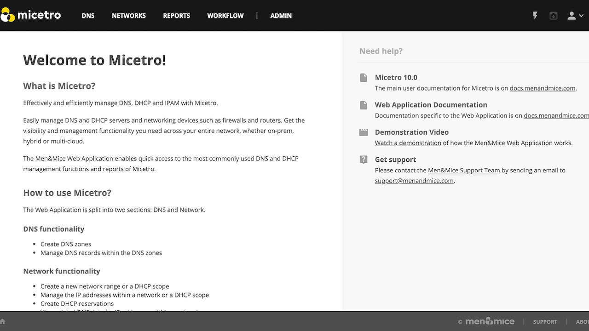Screen dimensions: 589x331
Task: Open the user account dropdown menu
Action: click(x=575, y=16)
